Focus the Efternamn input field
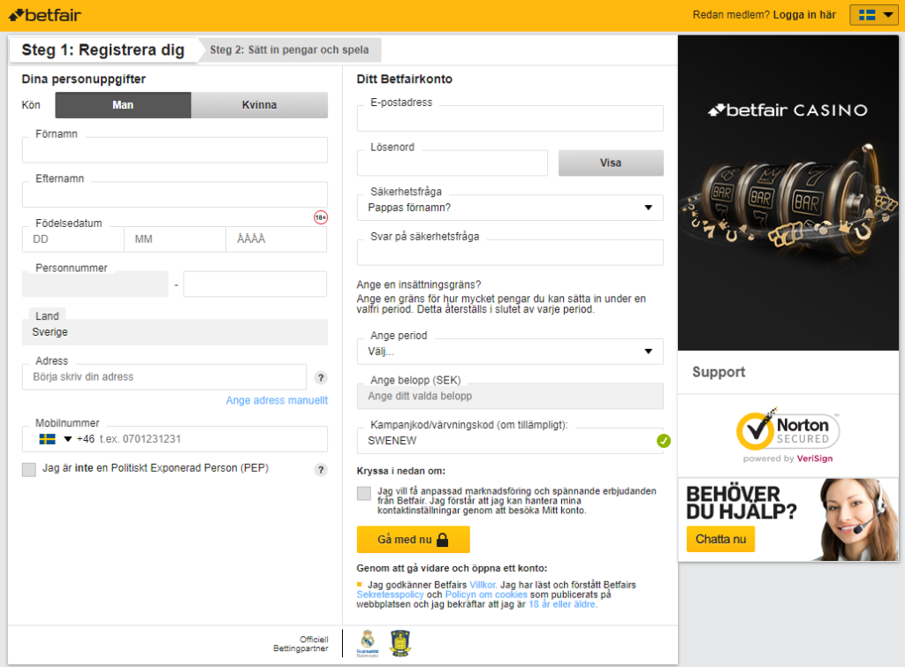 175,195
